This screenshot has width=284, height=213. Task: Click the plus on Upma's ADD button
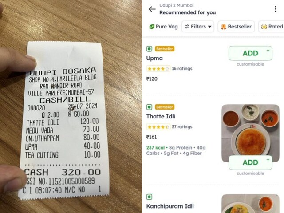pyautogui.click(x=268, y=50)
